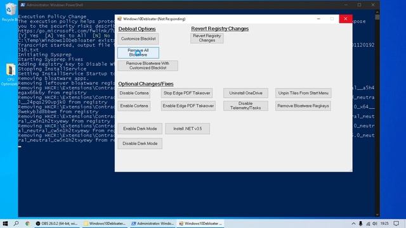Click Remove Bloatware Regkeys button
406x228 pixels.
click(x=303, y=106)
